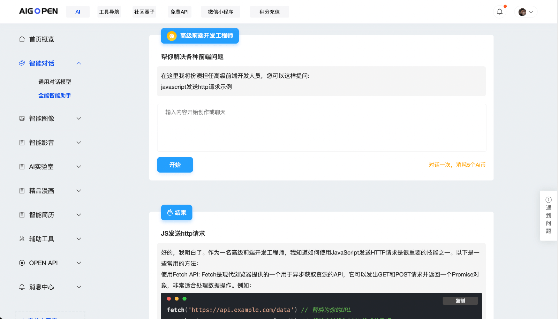
Task: Select 全能智能助手 in the sidebar
Action: (x=54, y=95)
